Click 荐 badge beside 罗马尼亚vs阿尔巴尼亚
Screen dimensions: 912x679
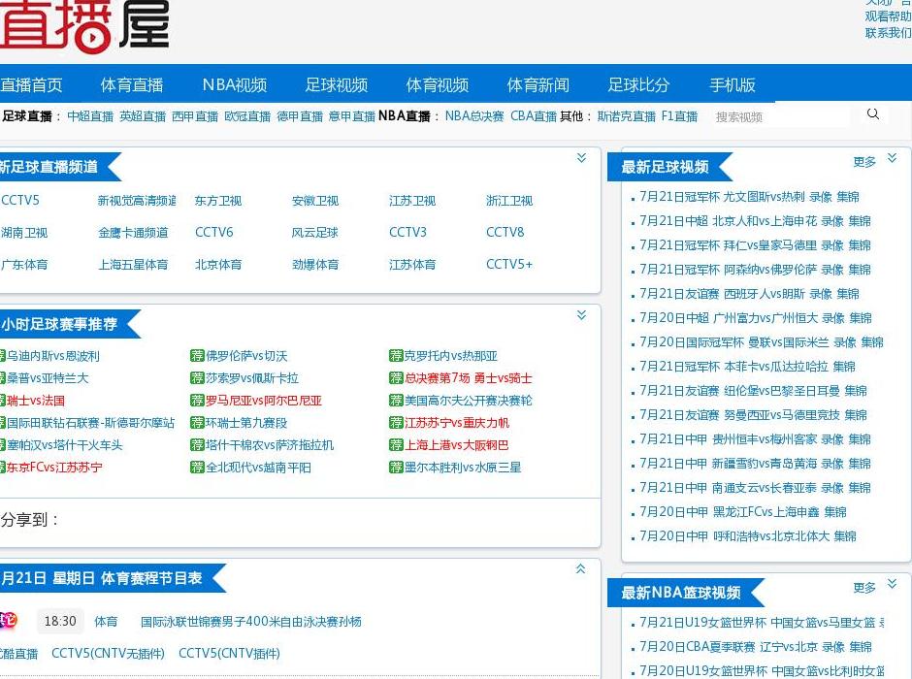pyautogui.click(x=197, y=401)
